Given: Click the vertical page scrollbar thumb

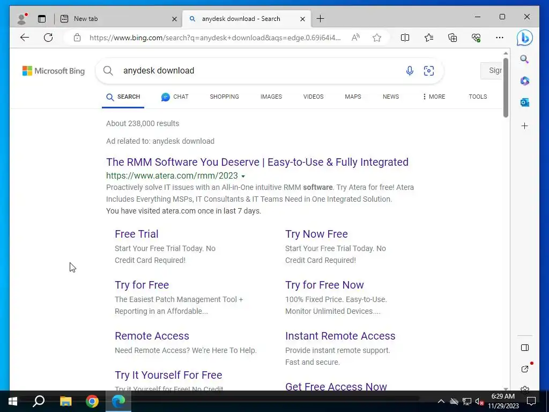Looking at the screenshot, I should 506,87.
